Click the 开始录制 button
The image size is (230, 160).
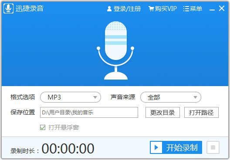176,147
